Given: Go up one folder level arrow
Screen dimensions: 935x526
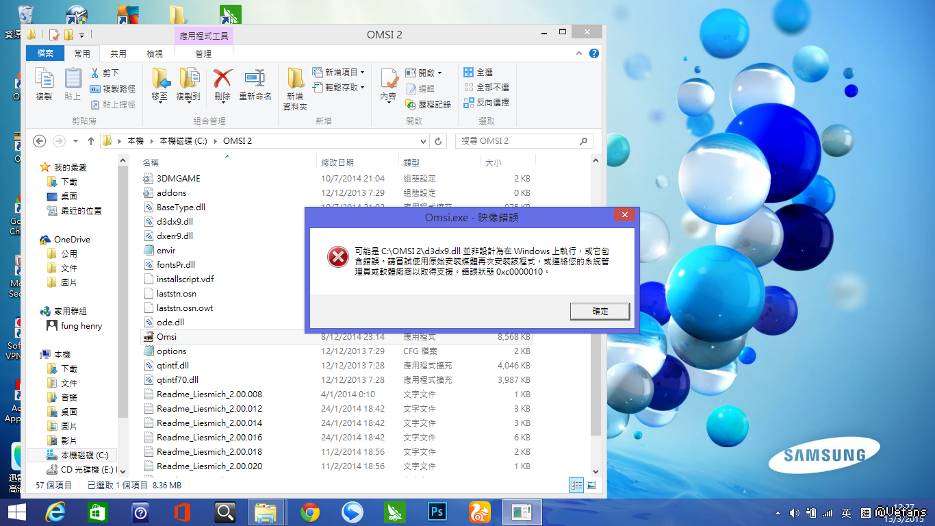Looking at the screenshot, I should click(x=90, y=141).
